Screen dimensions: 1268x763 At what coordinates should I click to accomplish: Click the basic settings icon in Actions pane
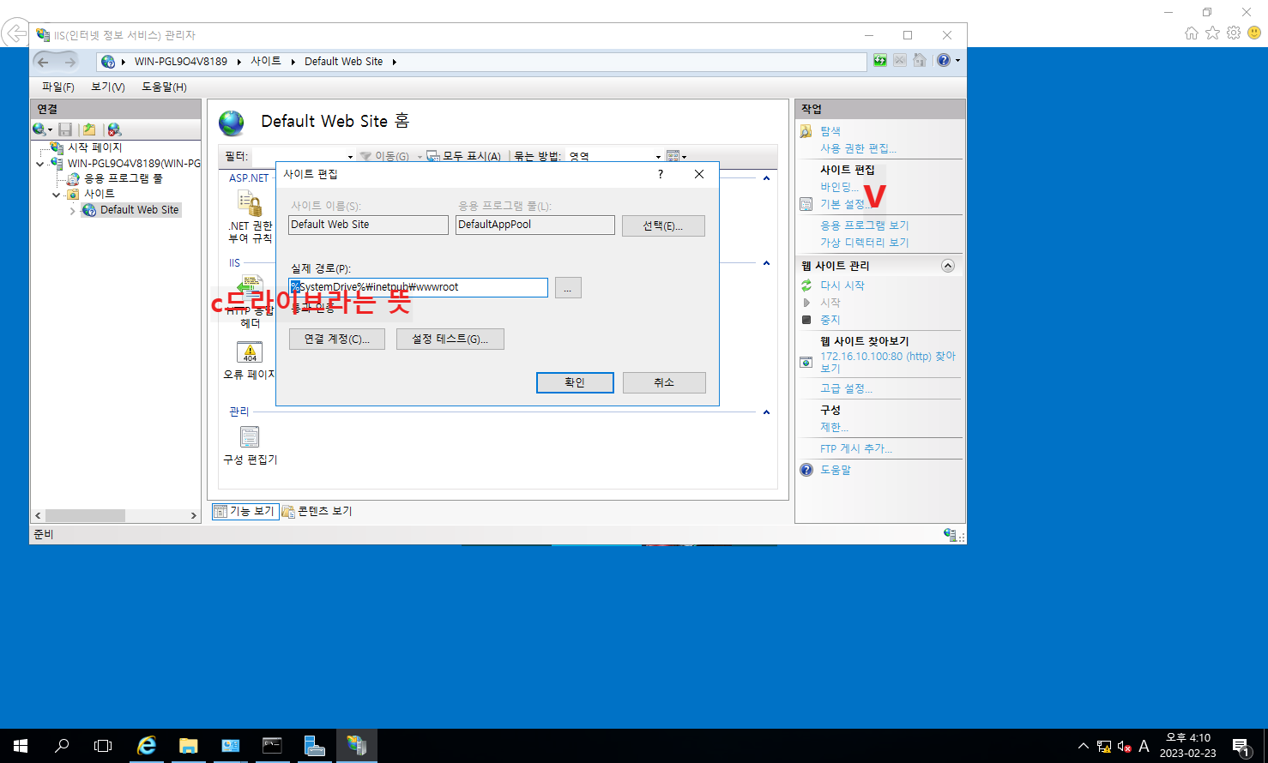[x=806, y=204]
